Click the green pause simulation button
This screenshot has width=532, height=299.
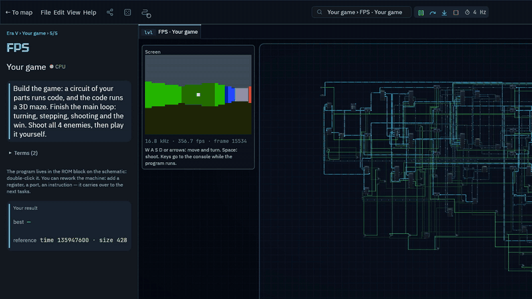click(421, 13)
